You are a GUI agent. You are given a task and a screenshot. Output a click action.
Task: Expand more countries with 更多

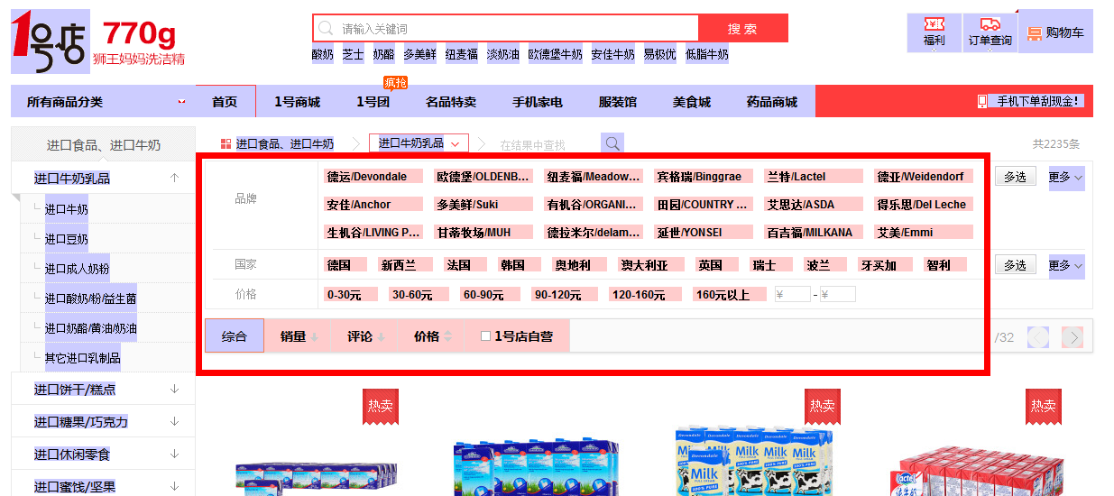(x=1066, y=265)
